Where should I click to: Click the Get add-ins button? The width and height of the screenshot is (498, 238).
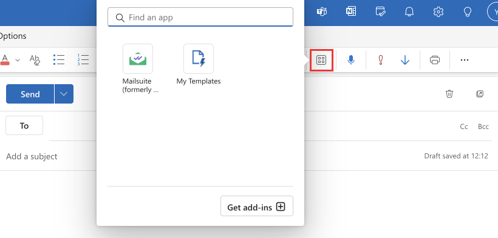[257, 207]
